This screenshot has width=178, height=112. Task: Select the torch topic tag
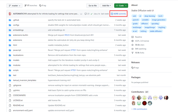point(160,16)
